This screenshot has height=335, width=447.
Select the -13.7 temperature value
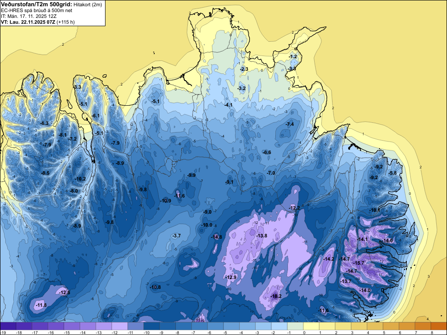pos(346,281)
